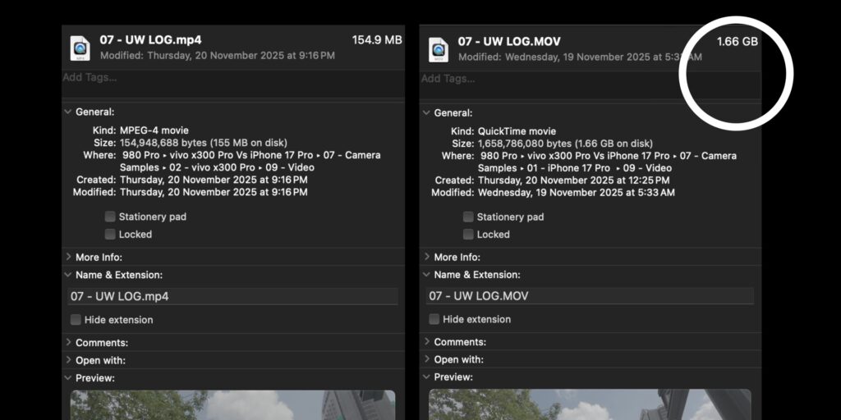841x420 pixels.
Task: Click the Add Tags field in mp4 window
Action: (233, 84)
